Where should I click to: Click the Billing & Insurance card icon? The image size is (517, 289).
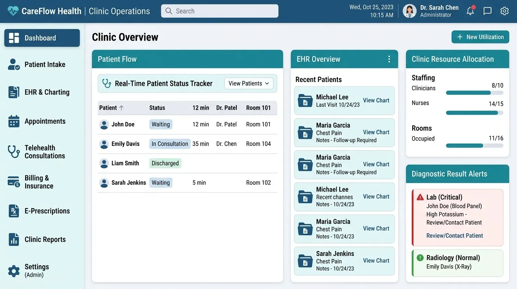click(x=14, y=182)
